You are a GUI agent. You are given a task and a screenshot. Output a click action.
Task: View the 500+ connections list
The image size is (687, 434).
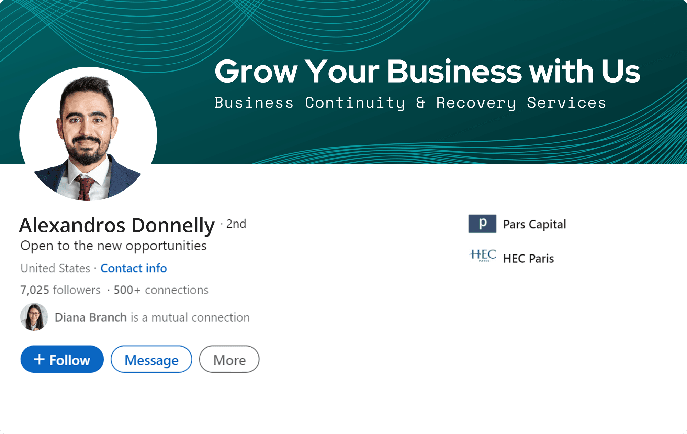pyautogui.click(x=161, y=290)
